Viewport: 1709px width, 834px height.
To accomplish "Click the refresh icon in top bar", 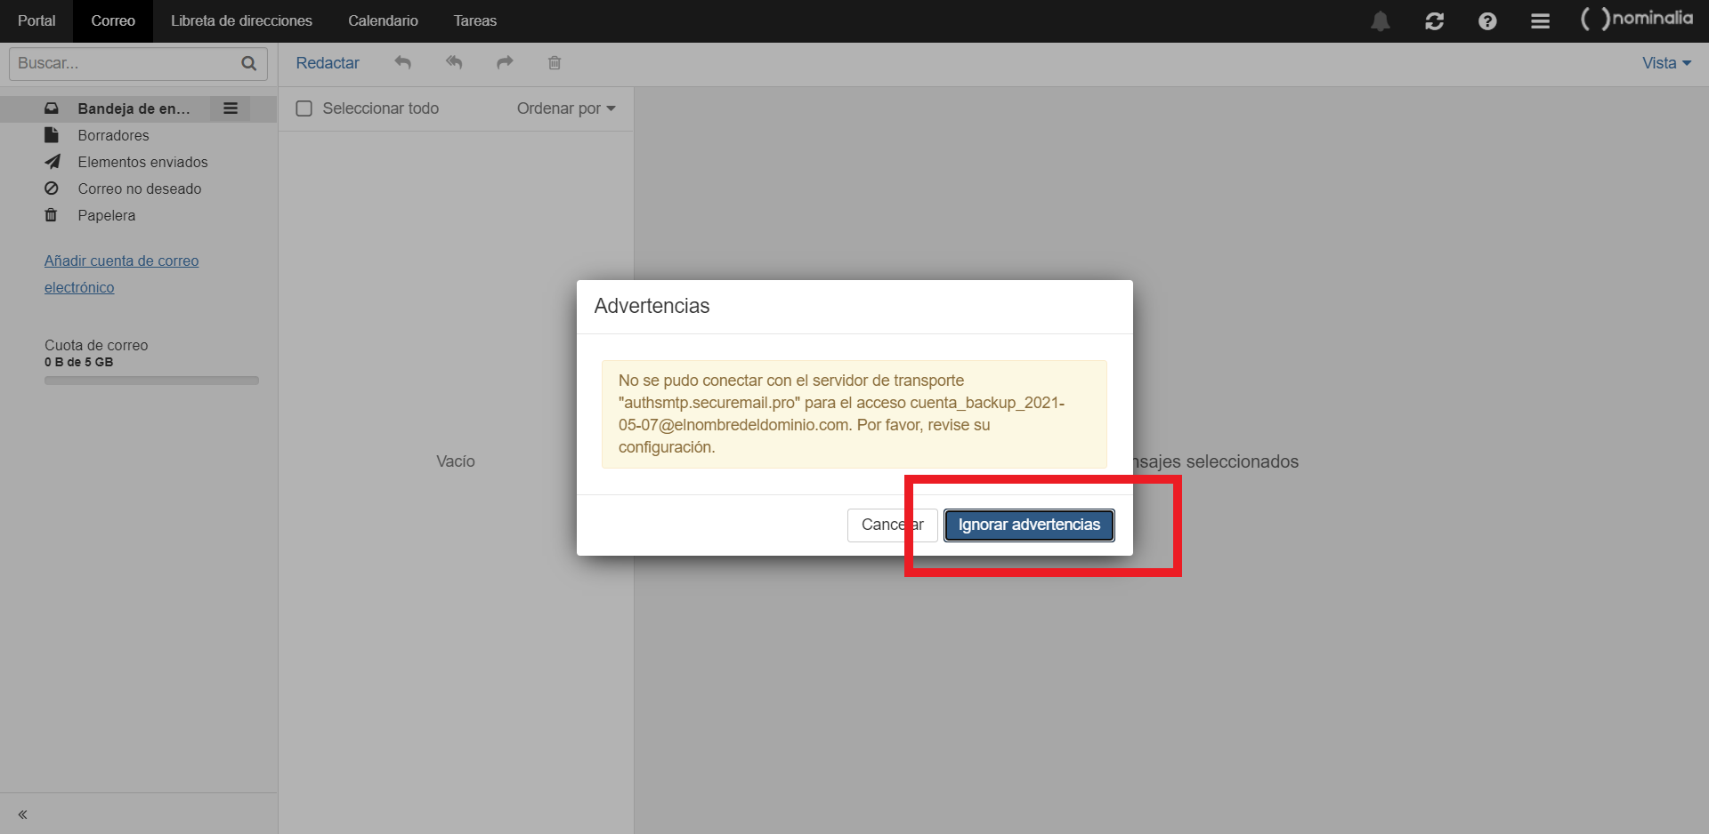I will click(x=1434, y=21).
